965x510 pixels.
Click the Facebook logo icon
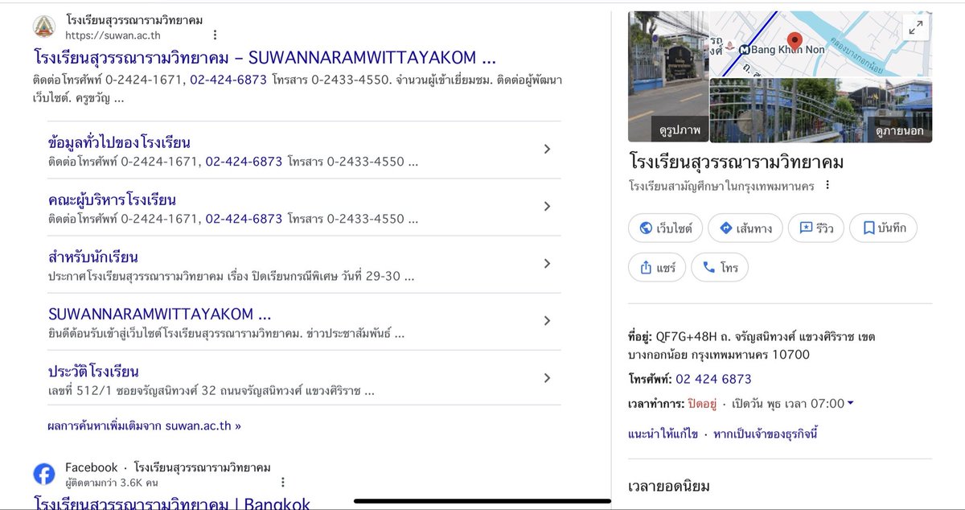tap(44, 474)
